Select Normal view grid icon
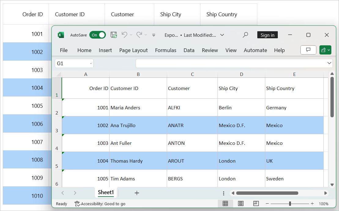 (x=225, y=204)
